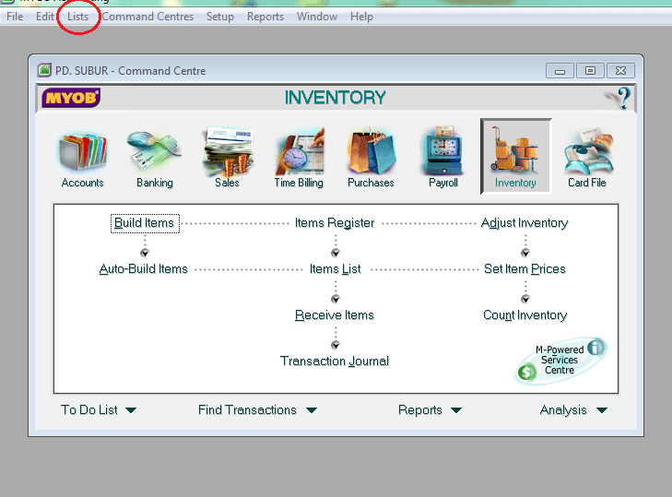Open Items Register
This screenshot has width=672, height=497.
coord(335,223)
